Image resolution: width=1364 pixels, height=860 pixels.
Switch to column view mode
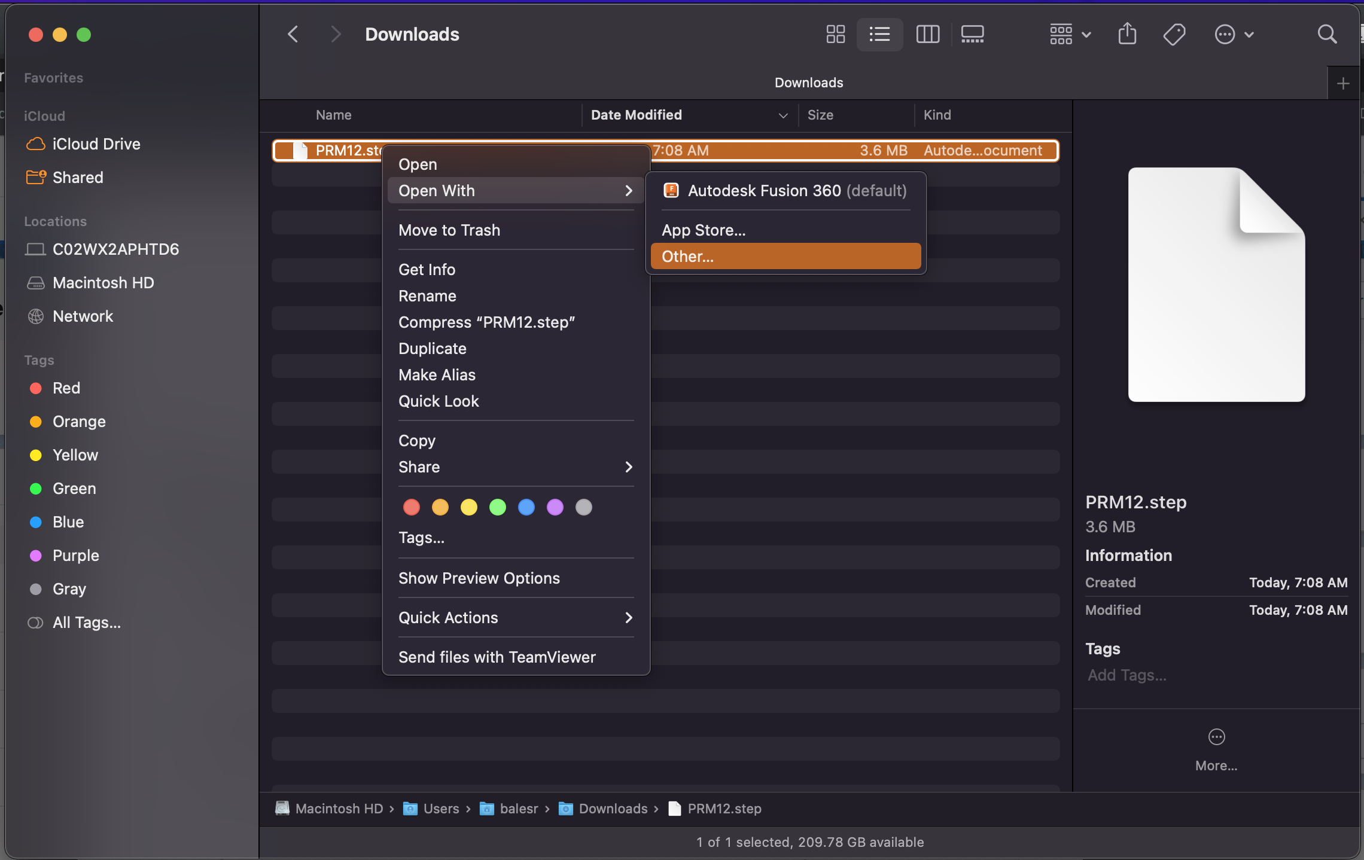pos(927,34)
